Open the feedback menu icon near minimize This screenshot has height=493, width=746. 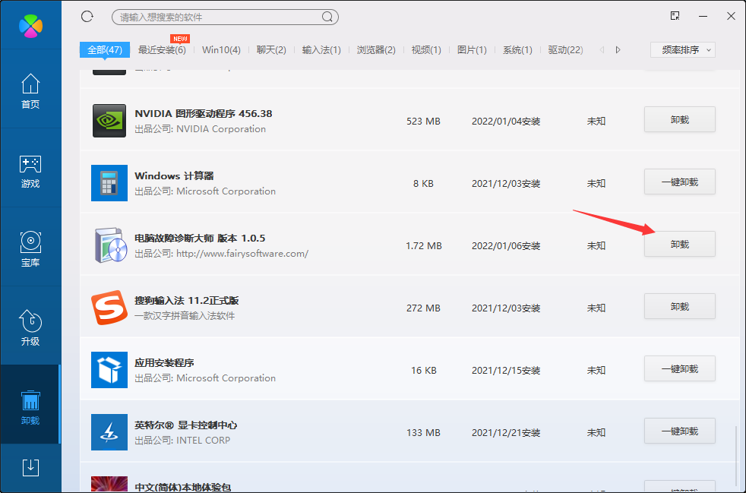pyautogui.click(x=675, y=16)
